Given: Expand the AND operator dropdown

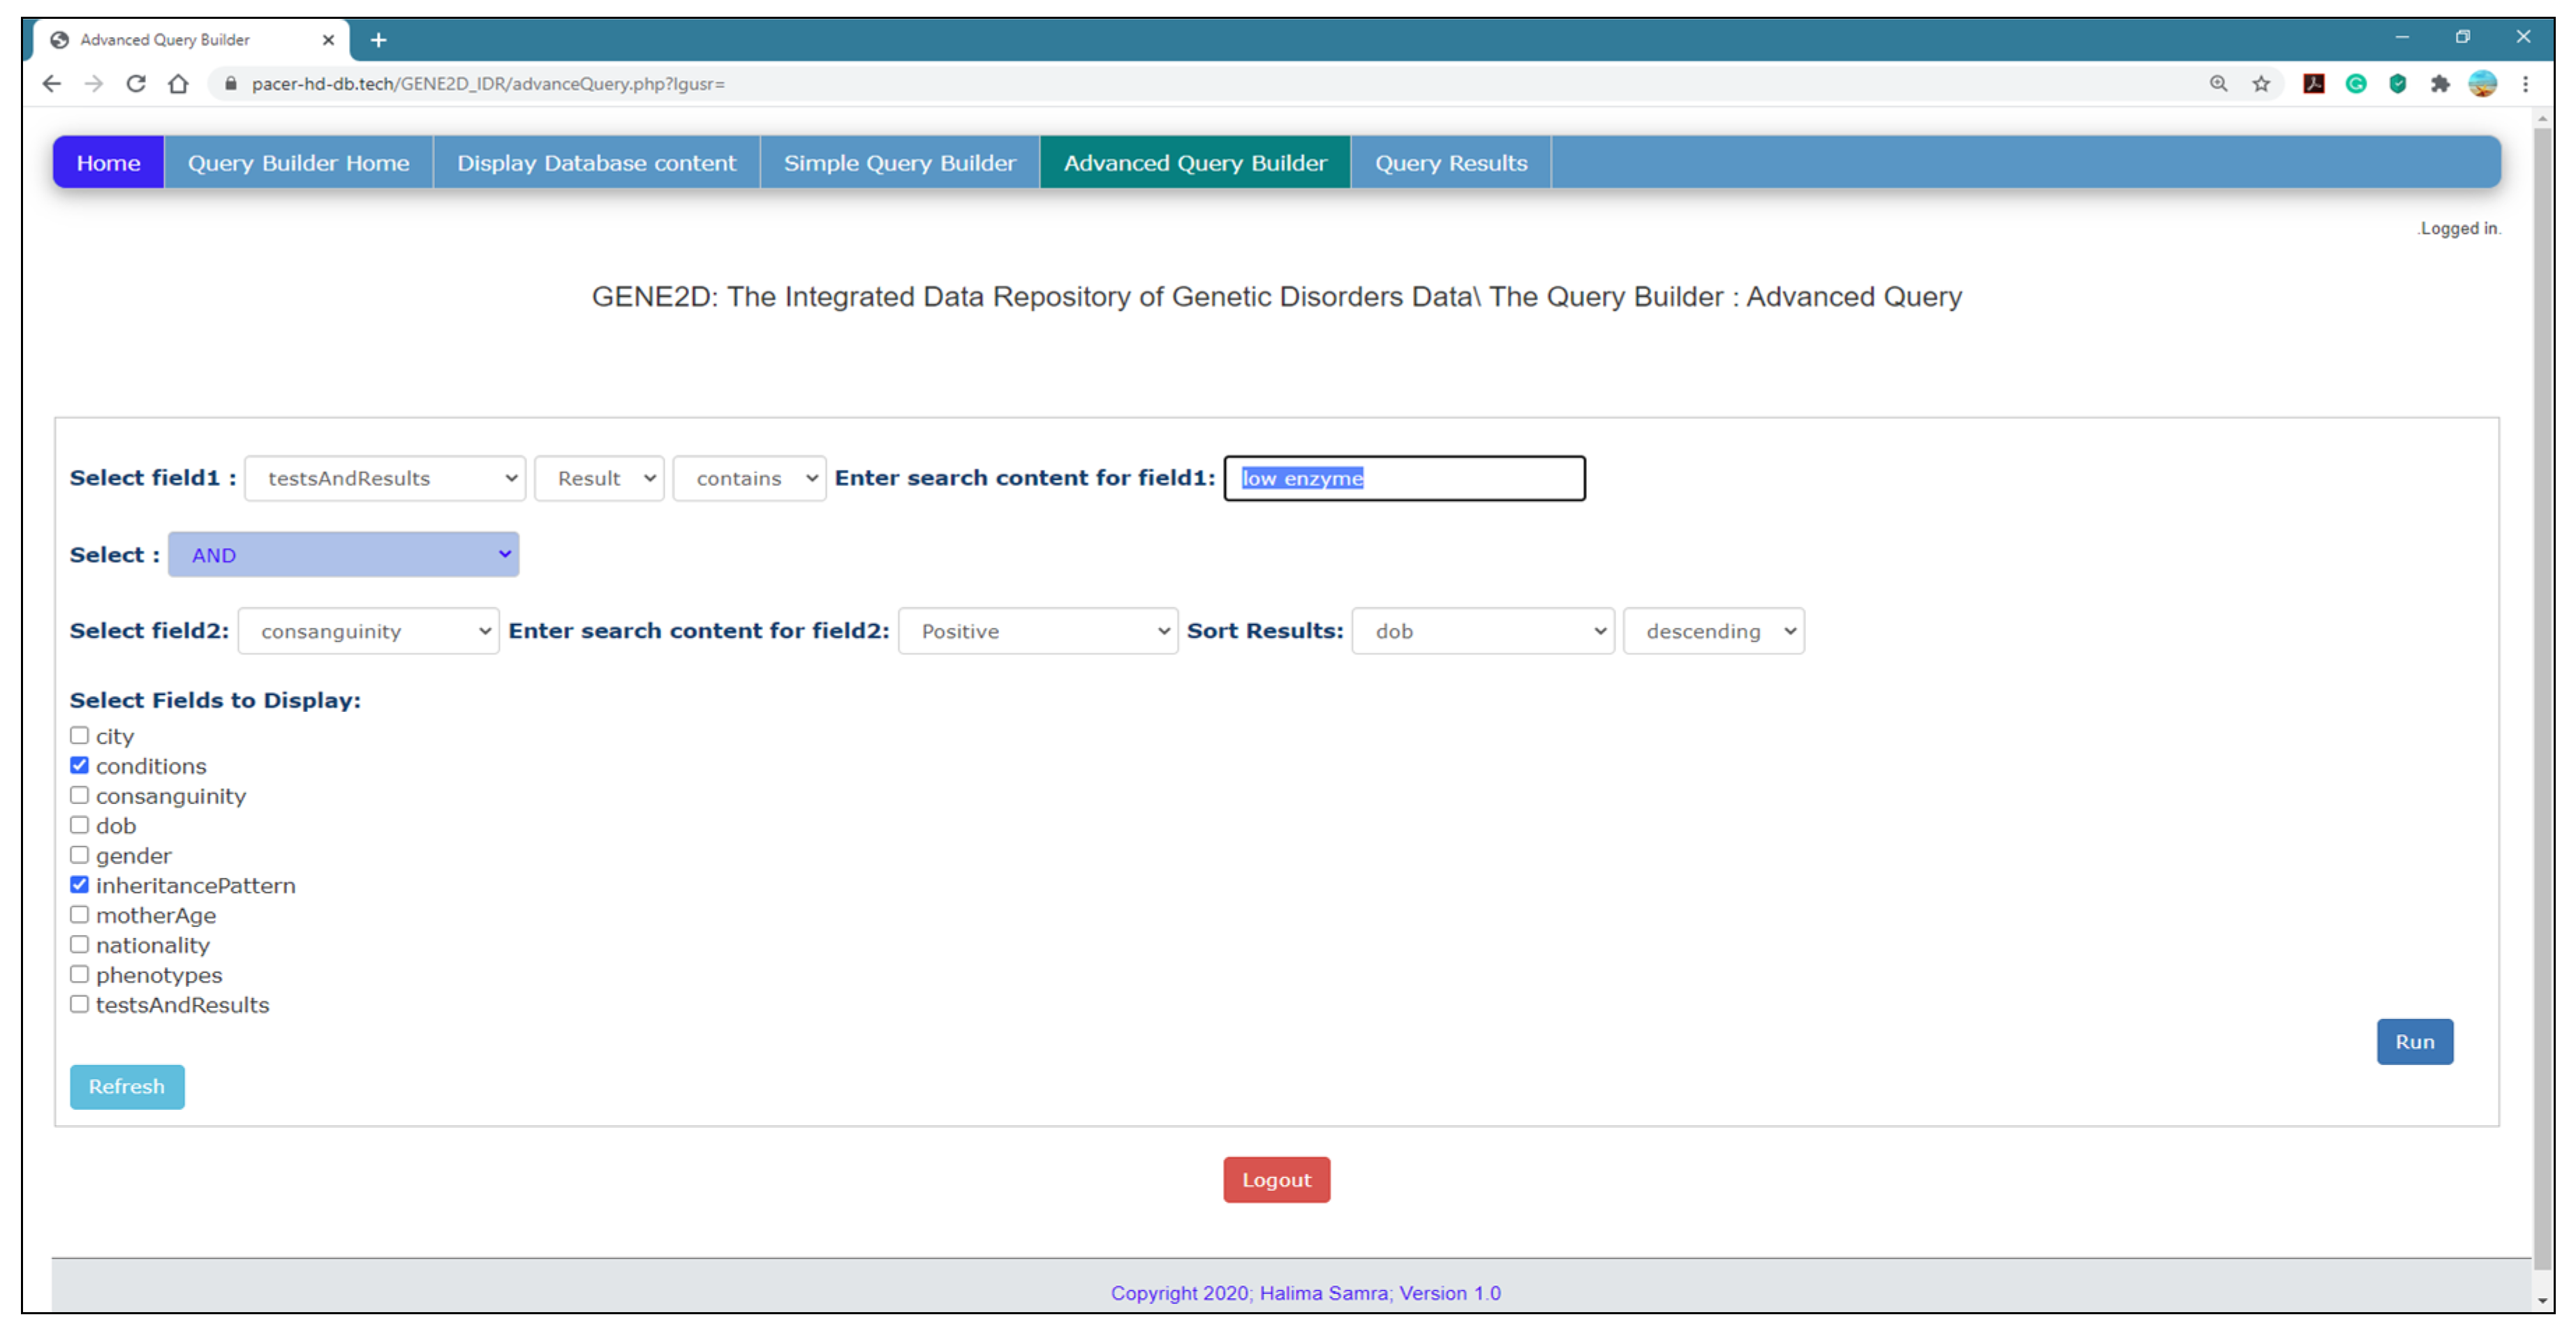Looking at the screenshot, I should pyautogui.click(x=343, y=555).
